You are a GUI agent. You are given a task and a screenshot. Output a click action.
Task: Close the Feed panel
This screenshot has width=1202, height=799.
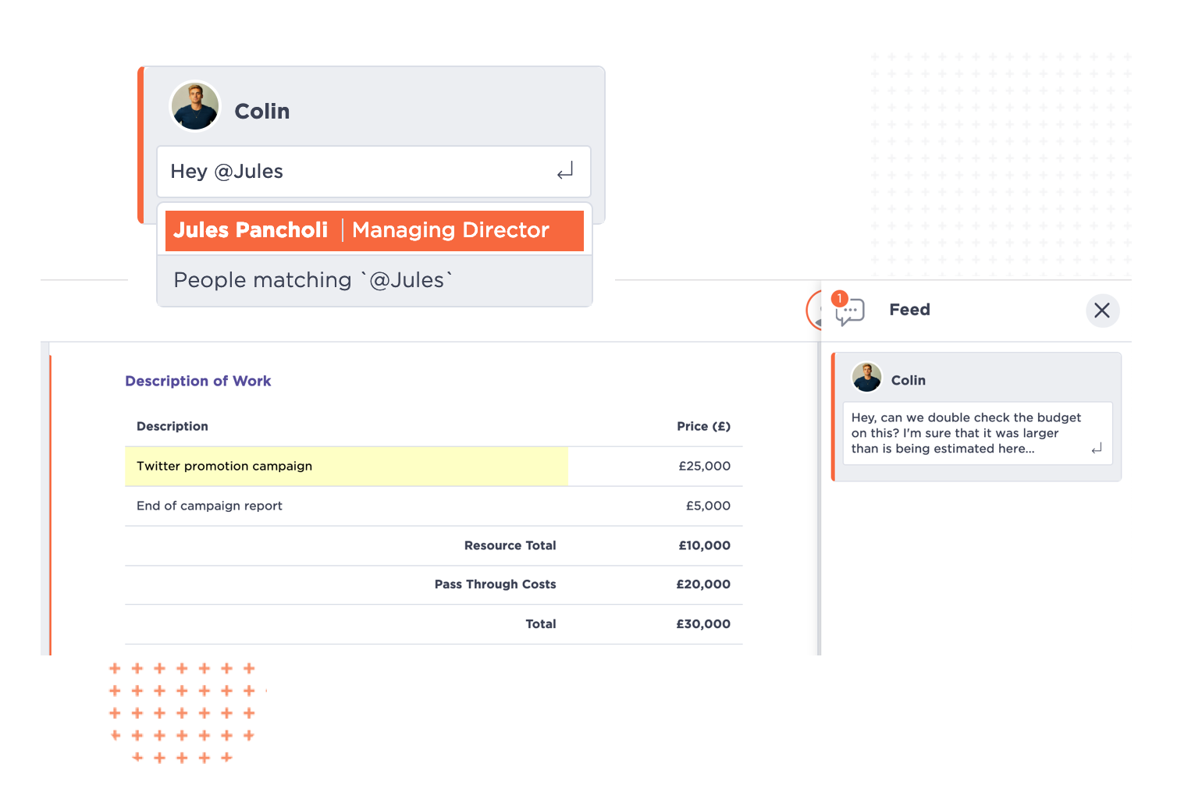click(1102, 311)
